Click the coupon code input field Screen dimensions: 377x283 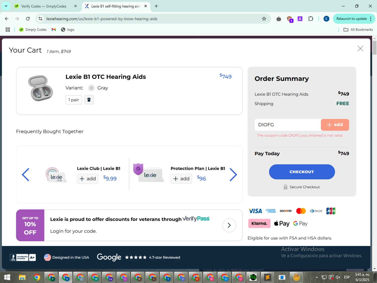click(288, 125)
